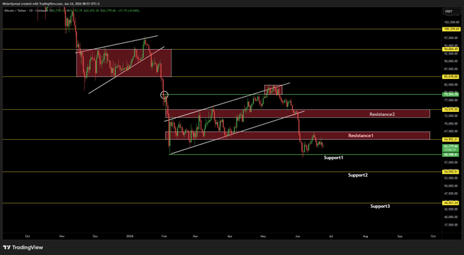Click the 102,500.00 price scale value
Image resolution: width=464 pixels, height=255 pixels.
(451, 22)
